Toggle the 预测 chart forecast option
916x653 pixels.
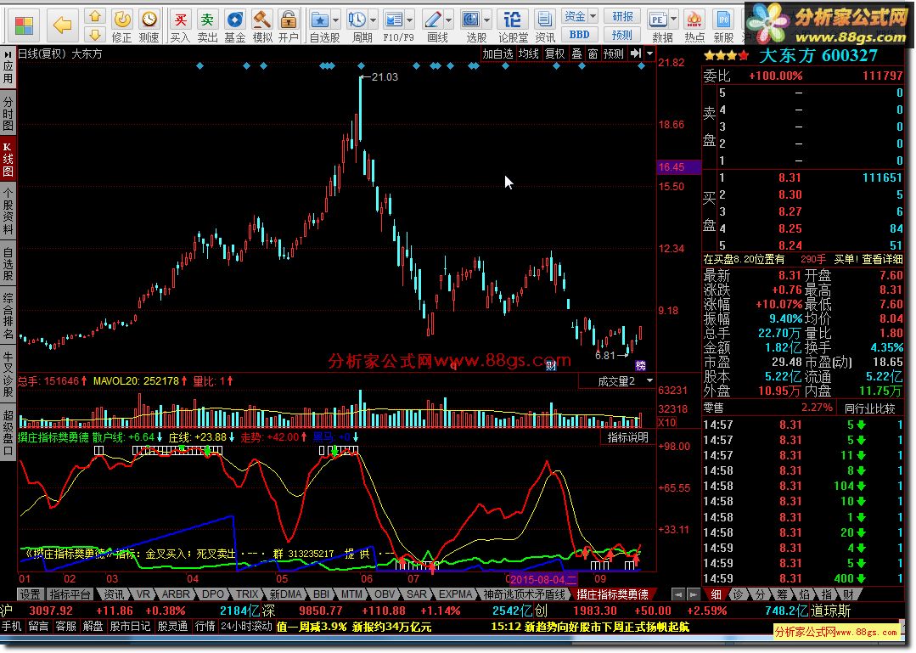tap(614, 53)
